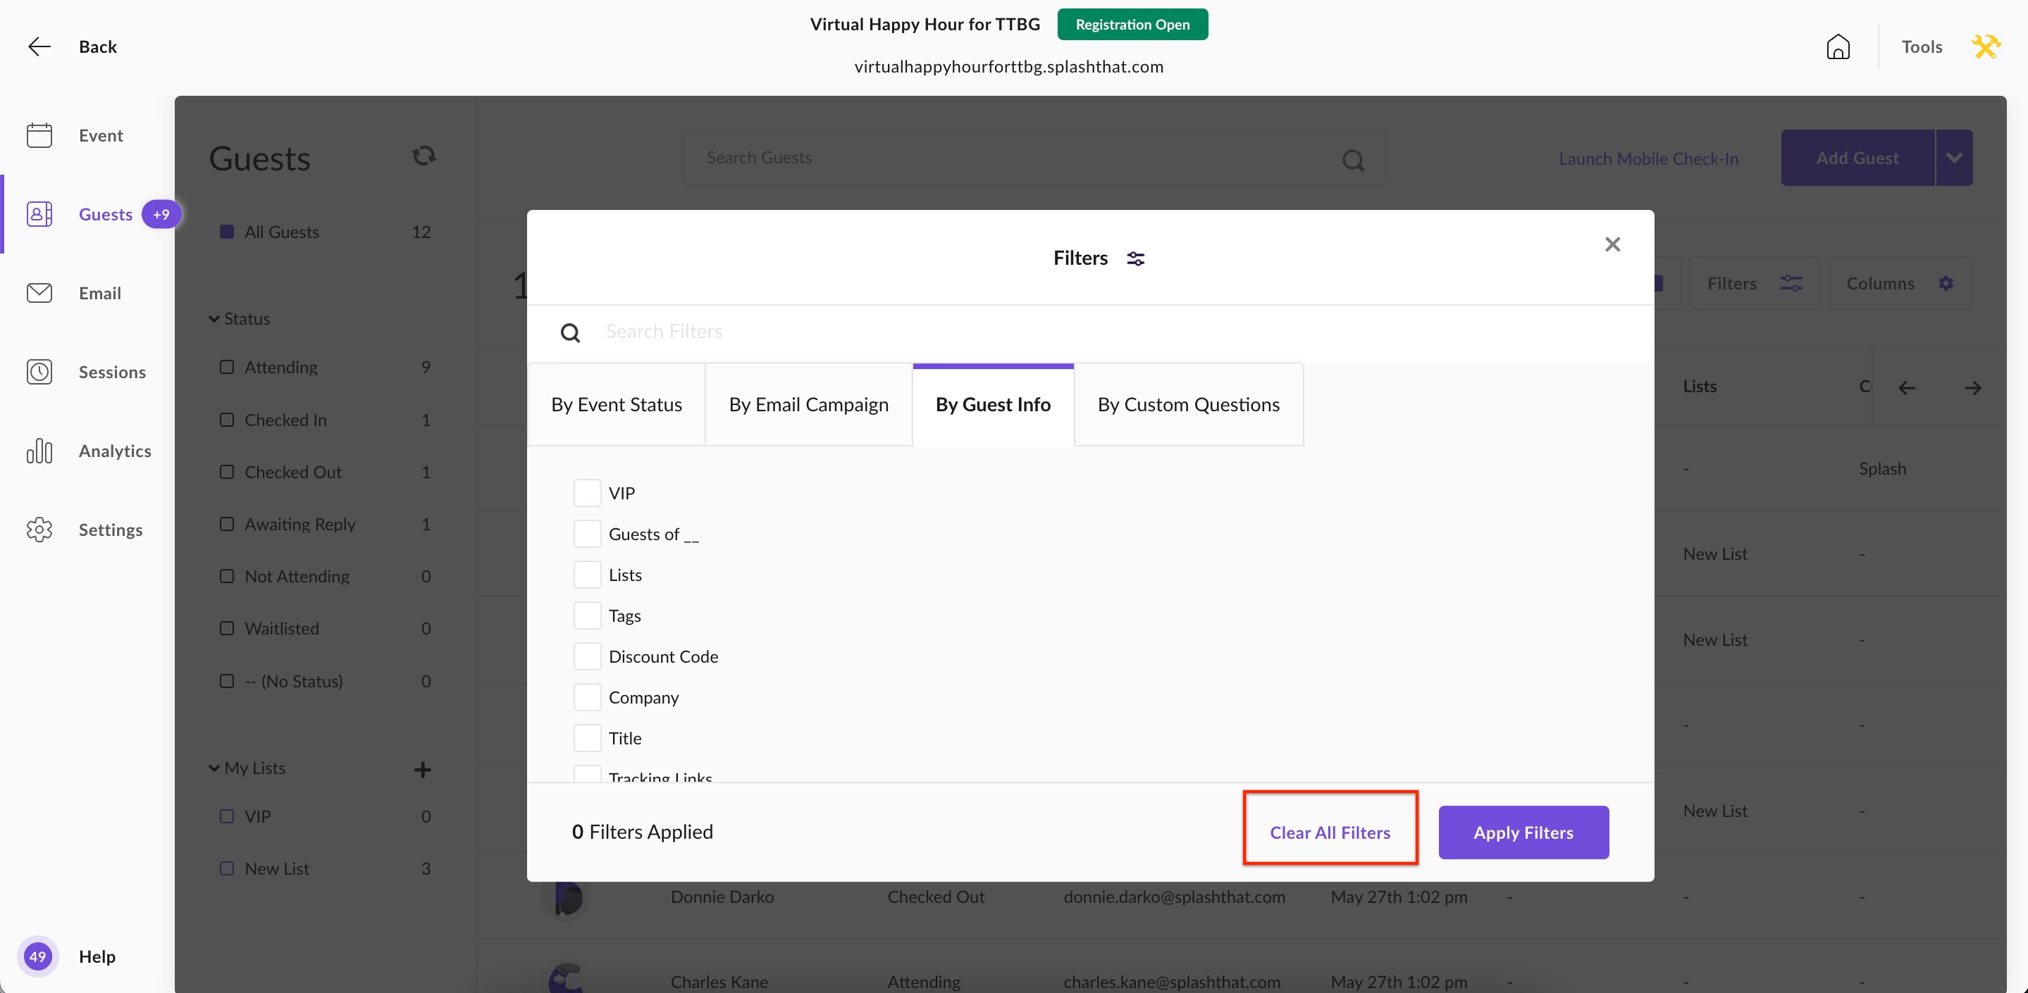Click the Settings gear icon in the sidebar
The height and width of the screenshot is (993, 2028).
point(39,530)
